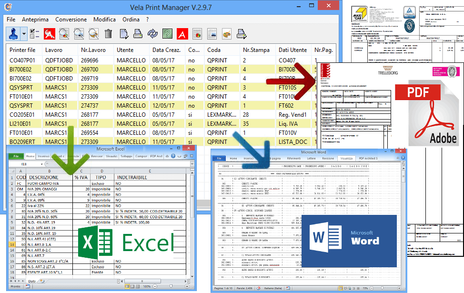The height and width of the screenshot is (293, 464).
Task: Open the File menu in Vela Print Manager
Action: click(x=11, y=19)
